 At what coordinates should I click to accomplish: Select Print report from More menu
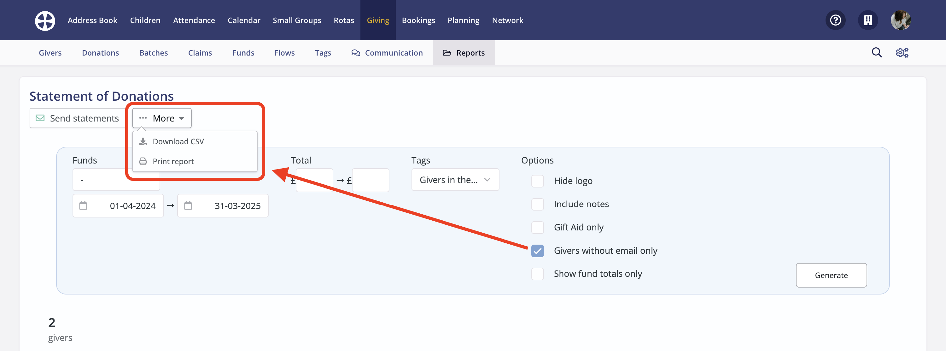[x=173, y=161]
